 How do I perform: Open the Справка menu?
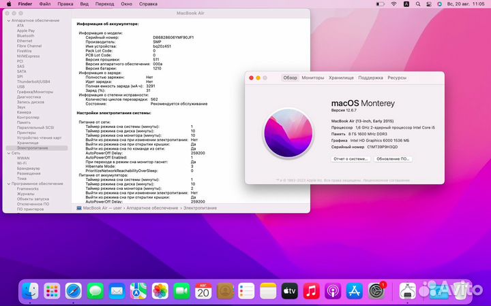[x=148, y=4]
